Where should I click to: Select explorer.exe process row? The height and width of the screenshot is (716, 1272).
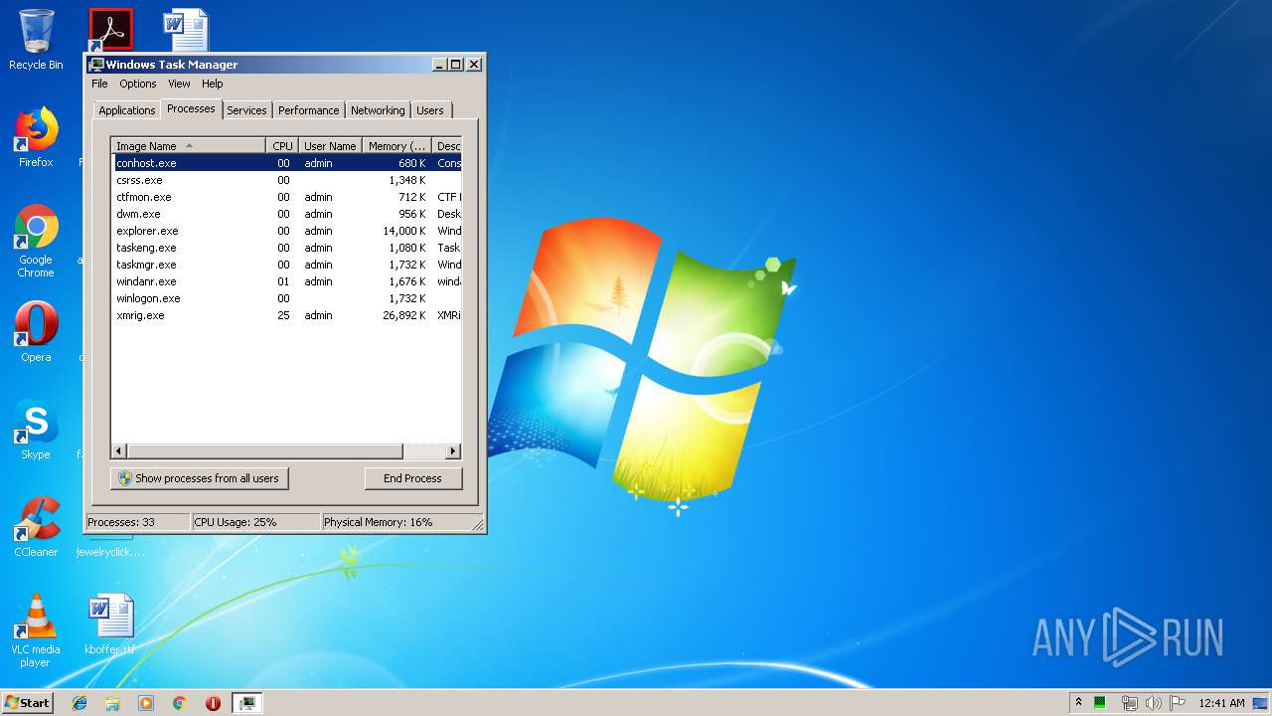tap(286, 231)
